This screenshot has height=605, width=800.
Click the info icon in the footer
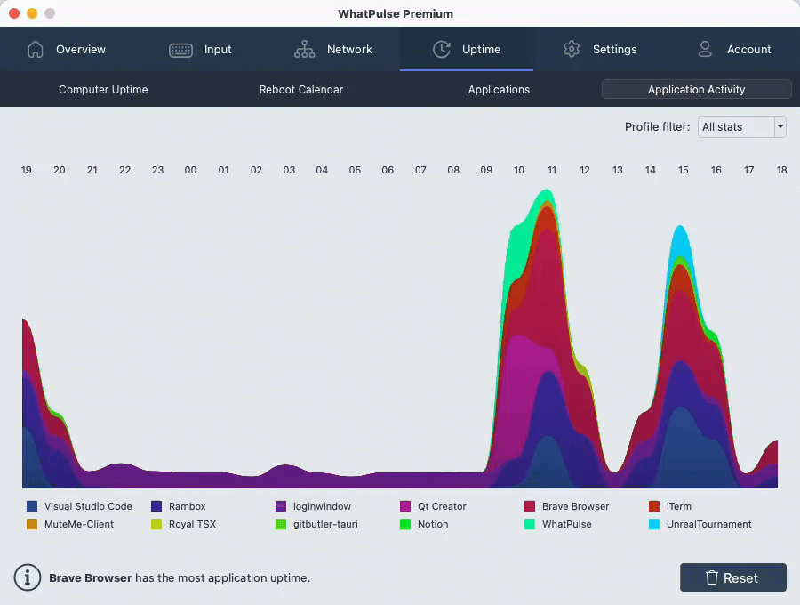27,577
